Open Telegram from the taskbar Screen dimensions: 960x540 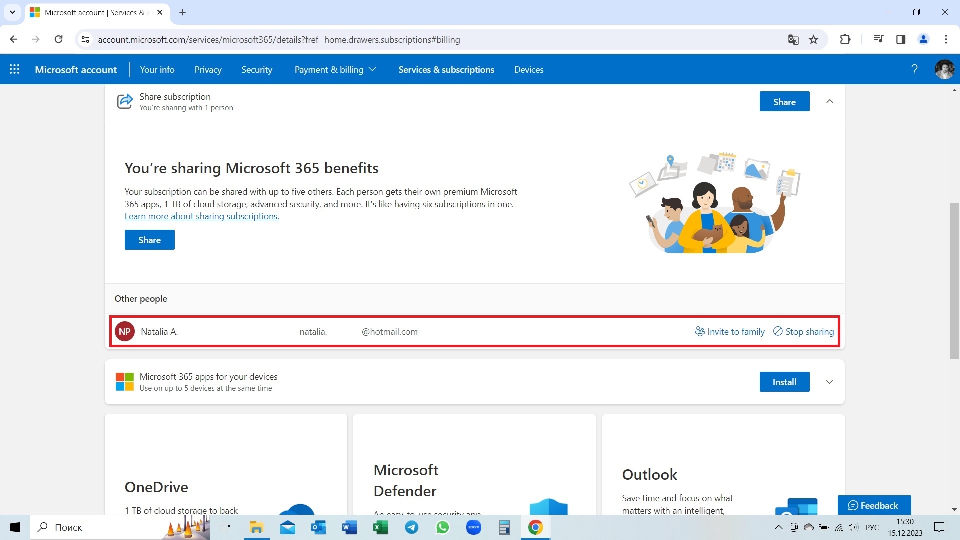point(411,527)
